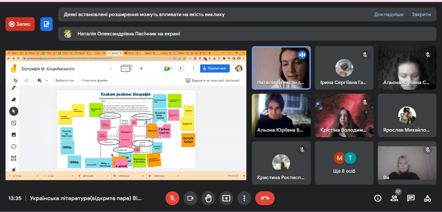
Task: Click the Кристина Ростисл... participant tile
Action: [x=281, y=163]
